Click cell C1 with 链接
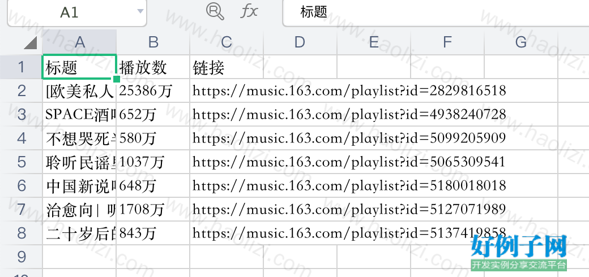589x277 pixels. [227, 67]
